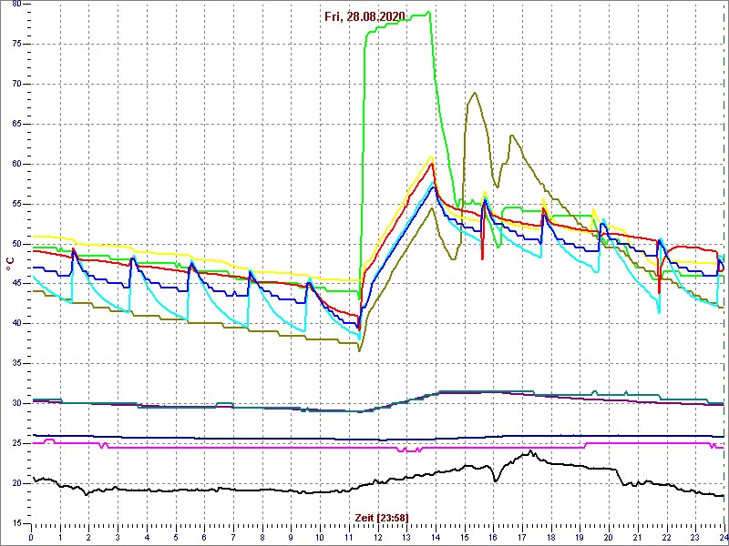729x546 pixels.
Task: Click hour 3 on the time axis
Action: point(118,536)
